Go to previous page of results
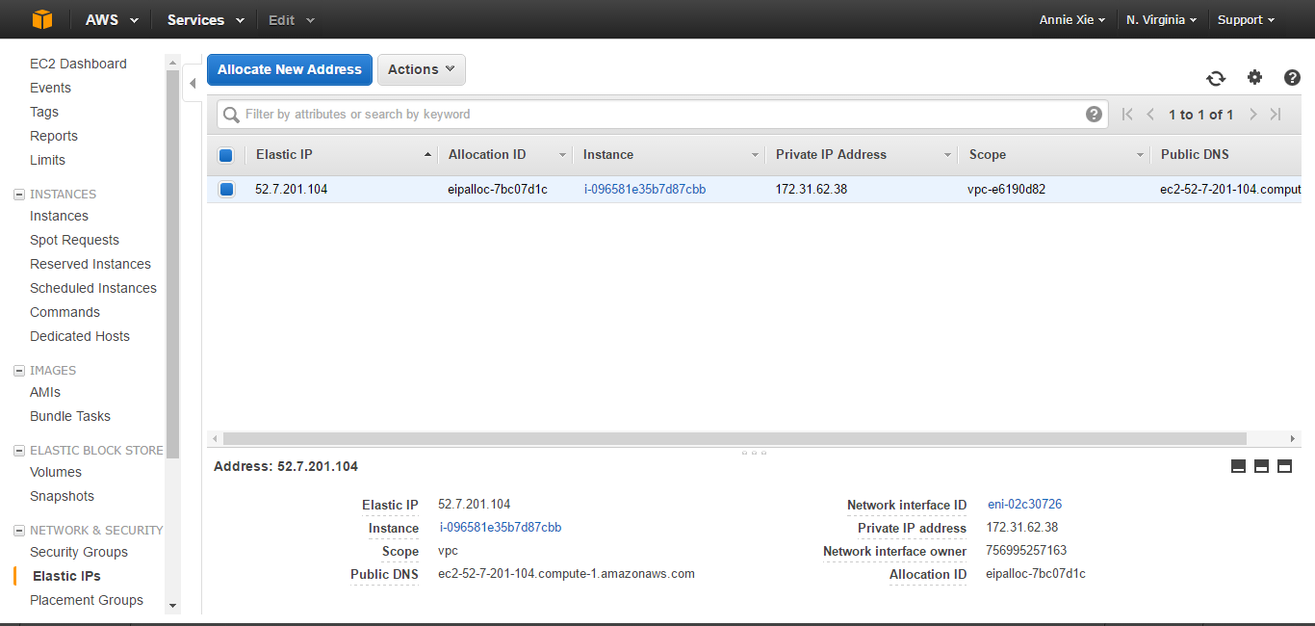The height and width of the screenshot is (626, 1315). [1150, 114]
